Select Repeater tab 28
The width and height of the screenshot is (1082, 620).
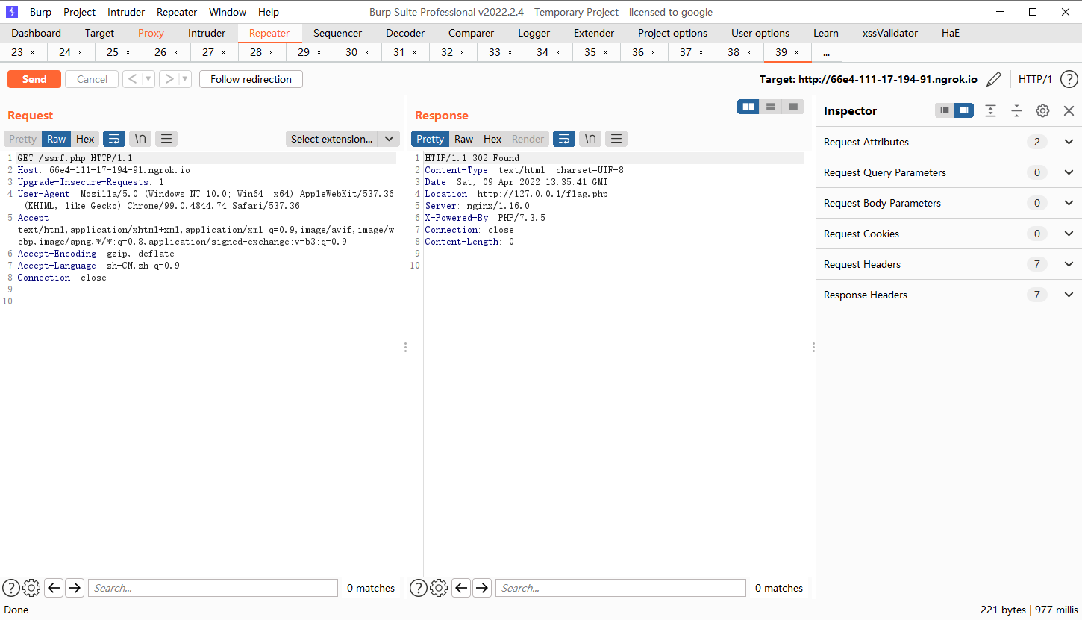click(x=256, y=52)
